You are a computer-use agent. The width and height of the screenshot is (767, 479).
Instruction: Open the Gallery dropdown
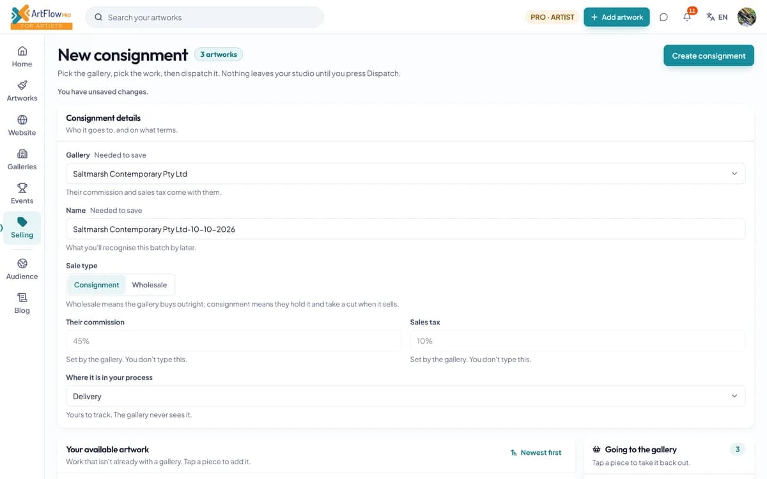coord(405,174)
